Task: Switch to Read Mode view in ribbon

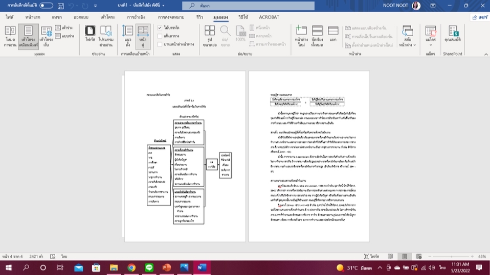Action: 10,36
